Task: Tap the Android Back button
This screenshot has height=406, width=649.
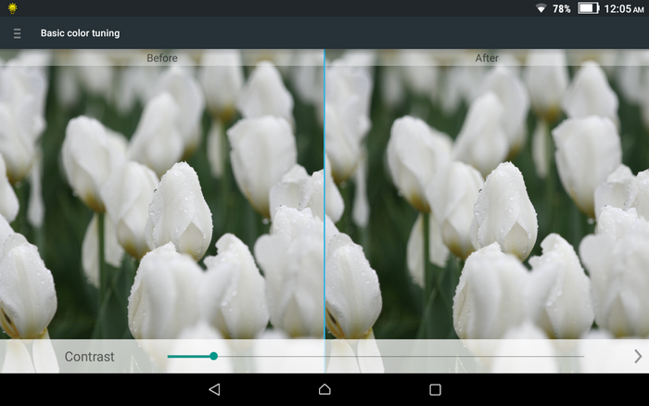Action: click(214, 389)
